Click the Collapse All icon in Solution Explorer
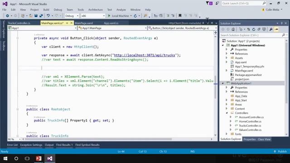This screenshot has width=290, height=163. click(259, 29)
